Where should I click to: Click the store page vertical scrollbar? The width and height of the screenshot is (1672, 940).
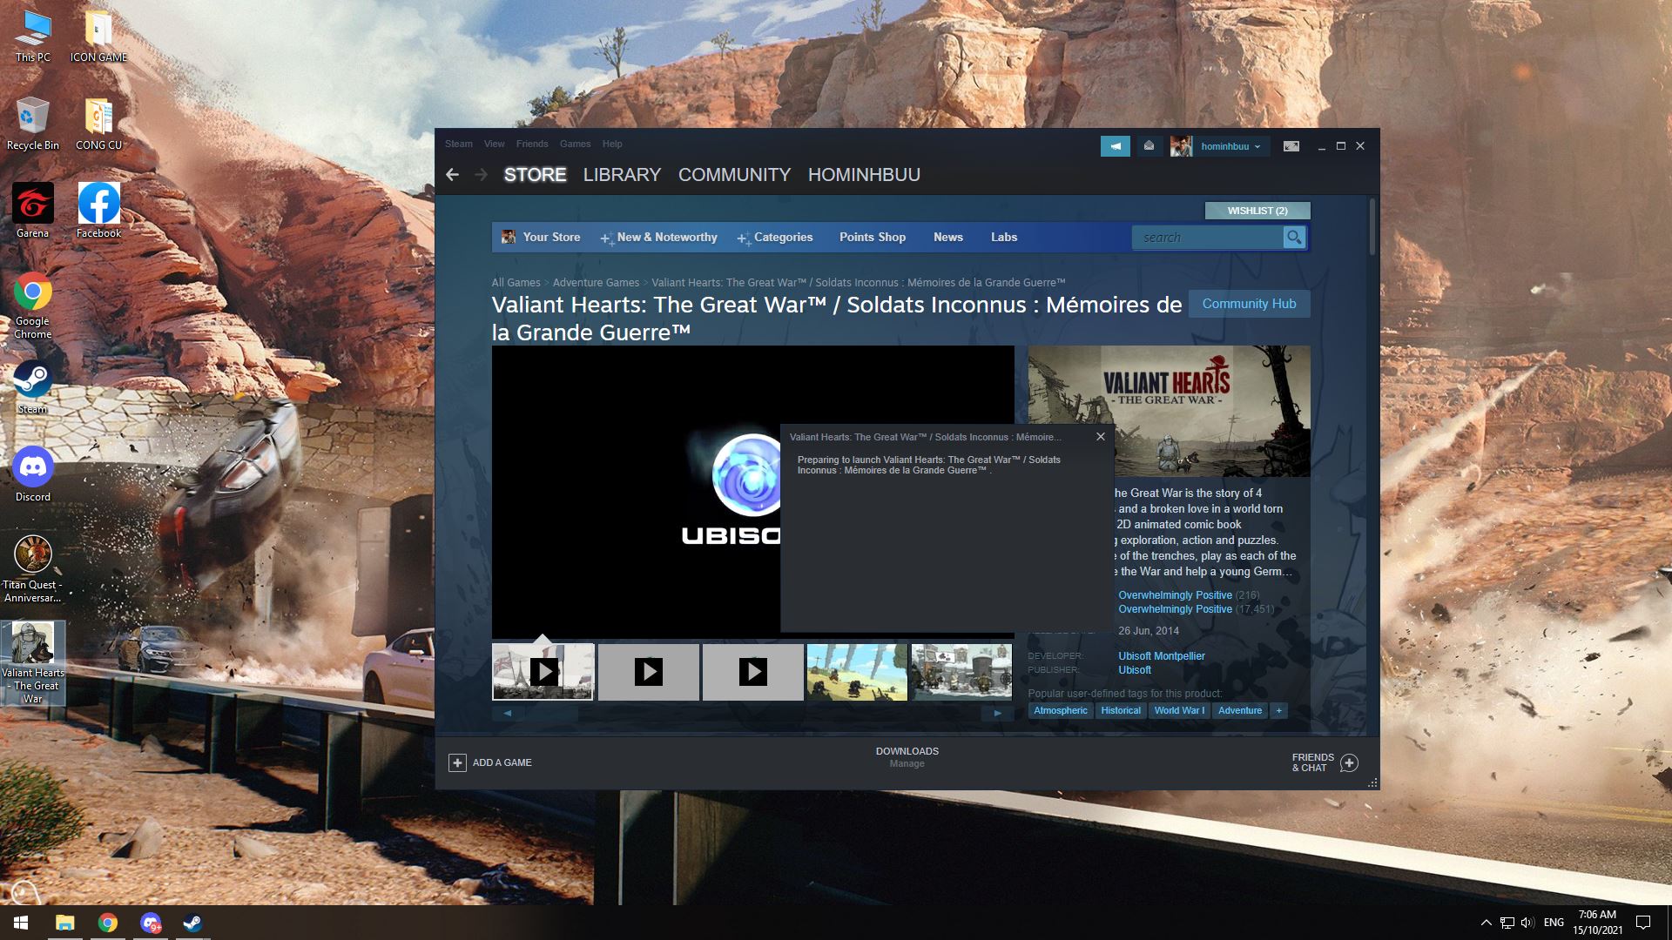point(1372,228)
